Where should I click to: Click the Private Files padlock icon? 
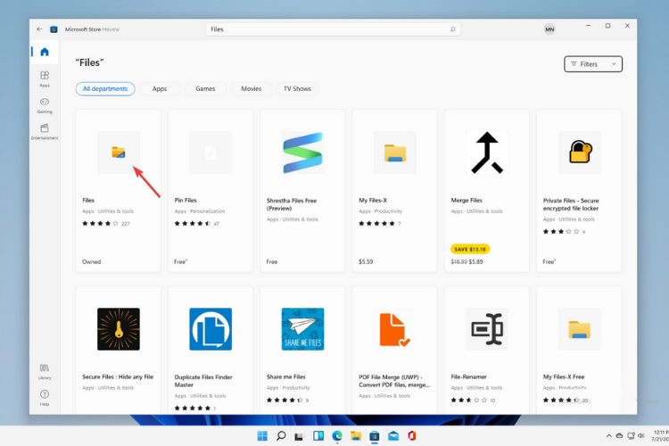pos(579,153)
